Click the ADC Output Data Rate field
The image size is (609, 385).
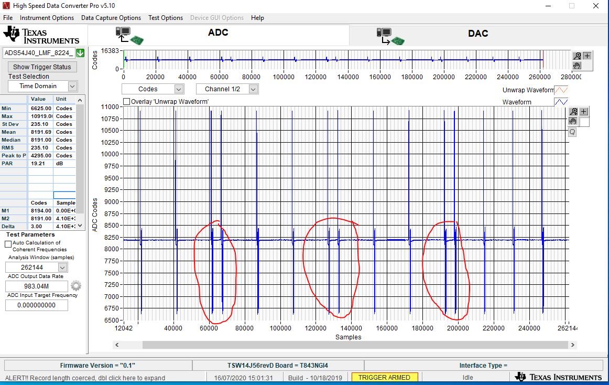tap(37, 286)
